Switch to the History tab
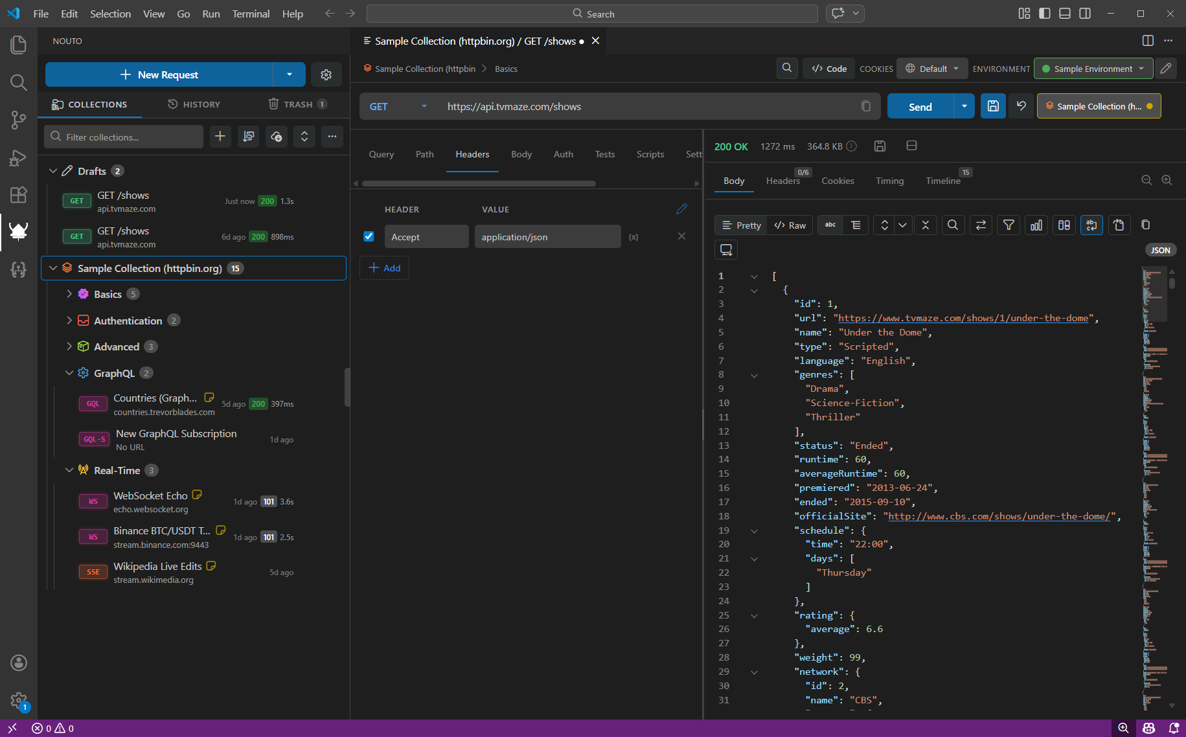1186x737 pixels. coord(194,104)
